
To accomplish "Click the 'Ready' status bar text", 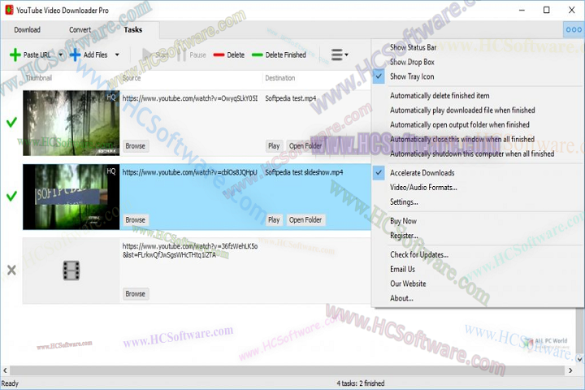I will (10, 383).
